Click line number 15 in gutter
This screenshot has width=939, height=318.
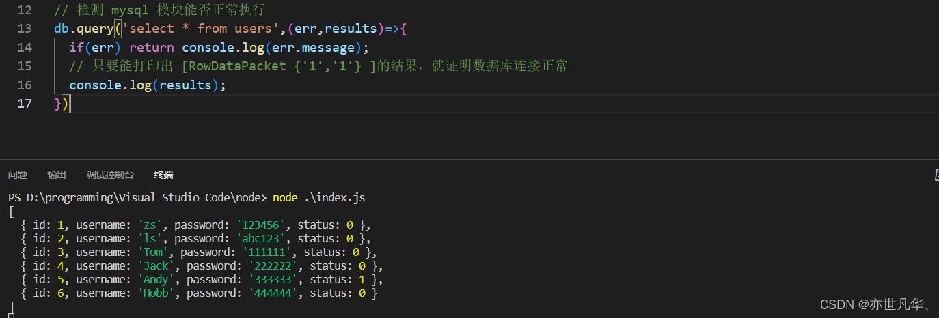(x=24, y=66)
